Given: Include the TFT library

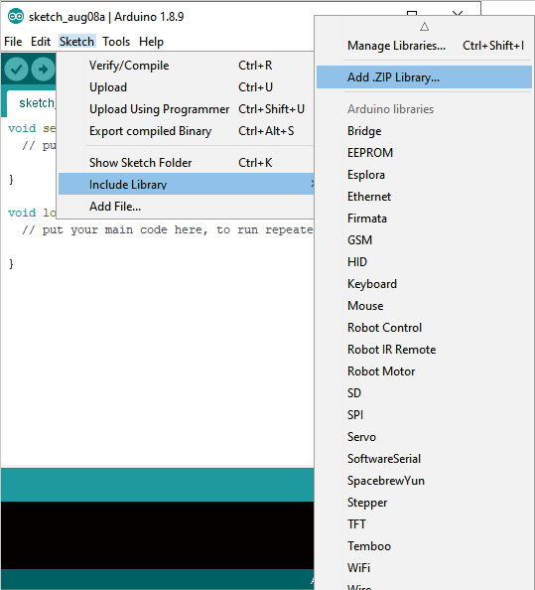Looking at the screenshot, I should tap(424, 524).
